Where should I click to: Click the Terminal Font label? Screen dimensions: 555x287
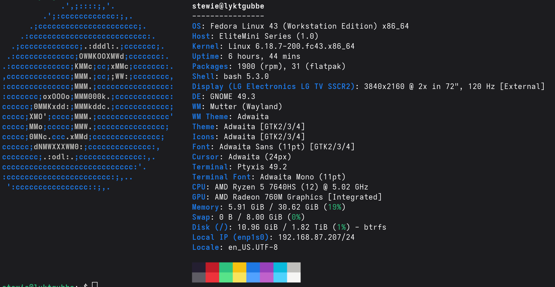(221, 177)
